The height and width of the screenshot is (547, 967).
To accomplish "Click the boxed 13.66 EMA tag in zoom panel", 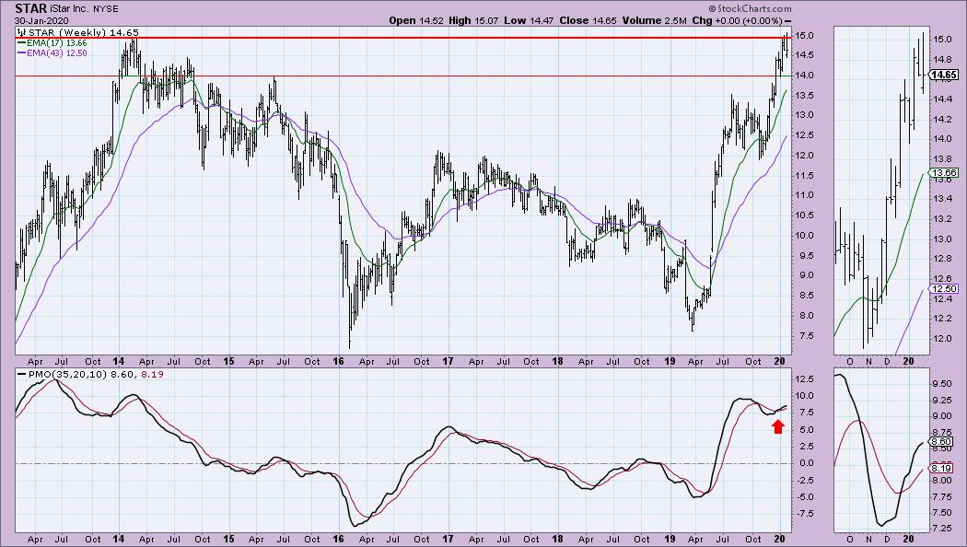I will coord(945,173).
